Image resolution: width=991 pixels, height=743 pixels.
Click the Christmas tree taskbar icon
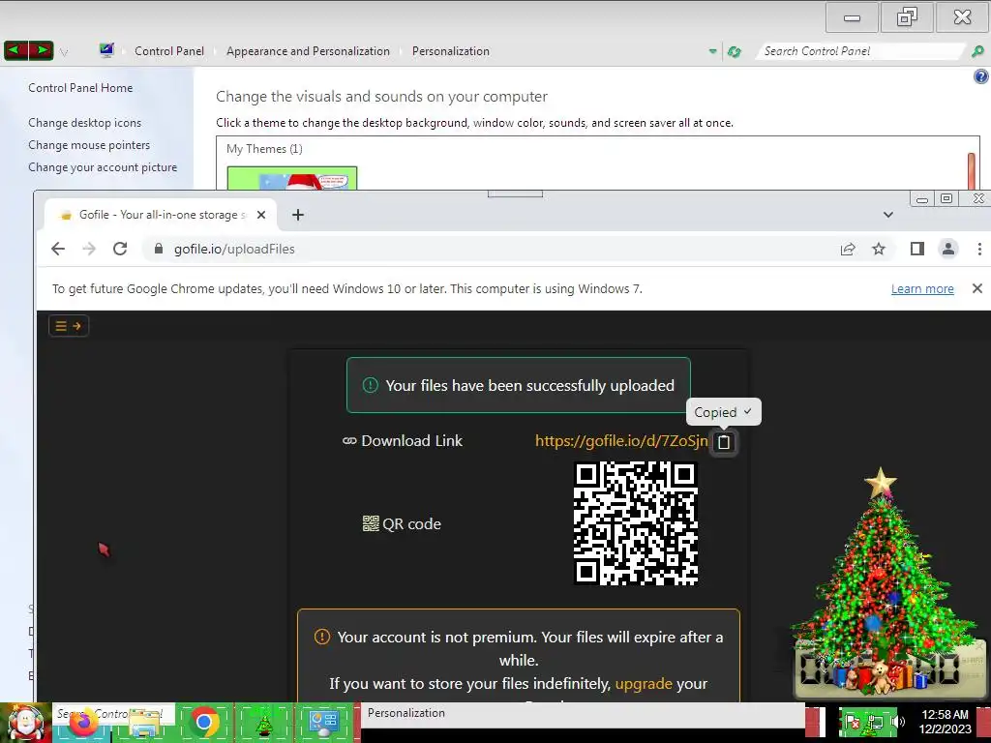click(264, 723)
